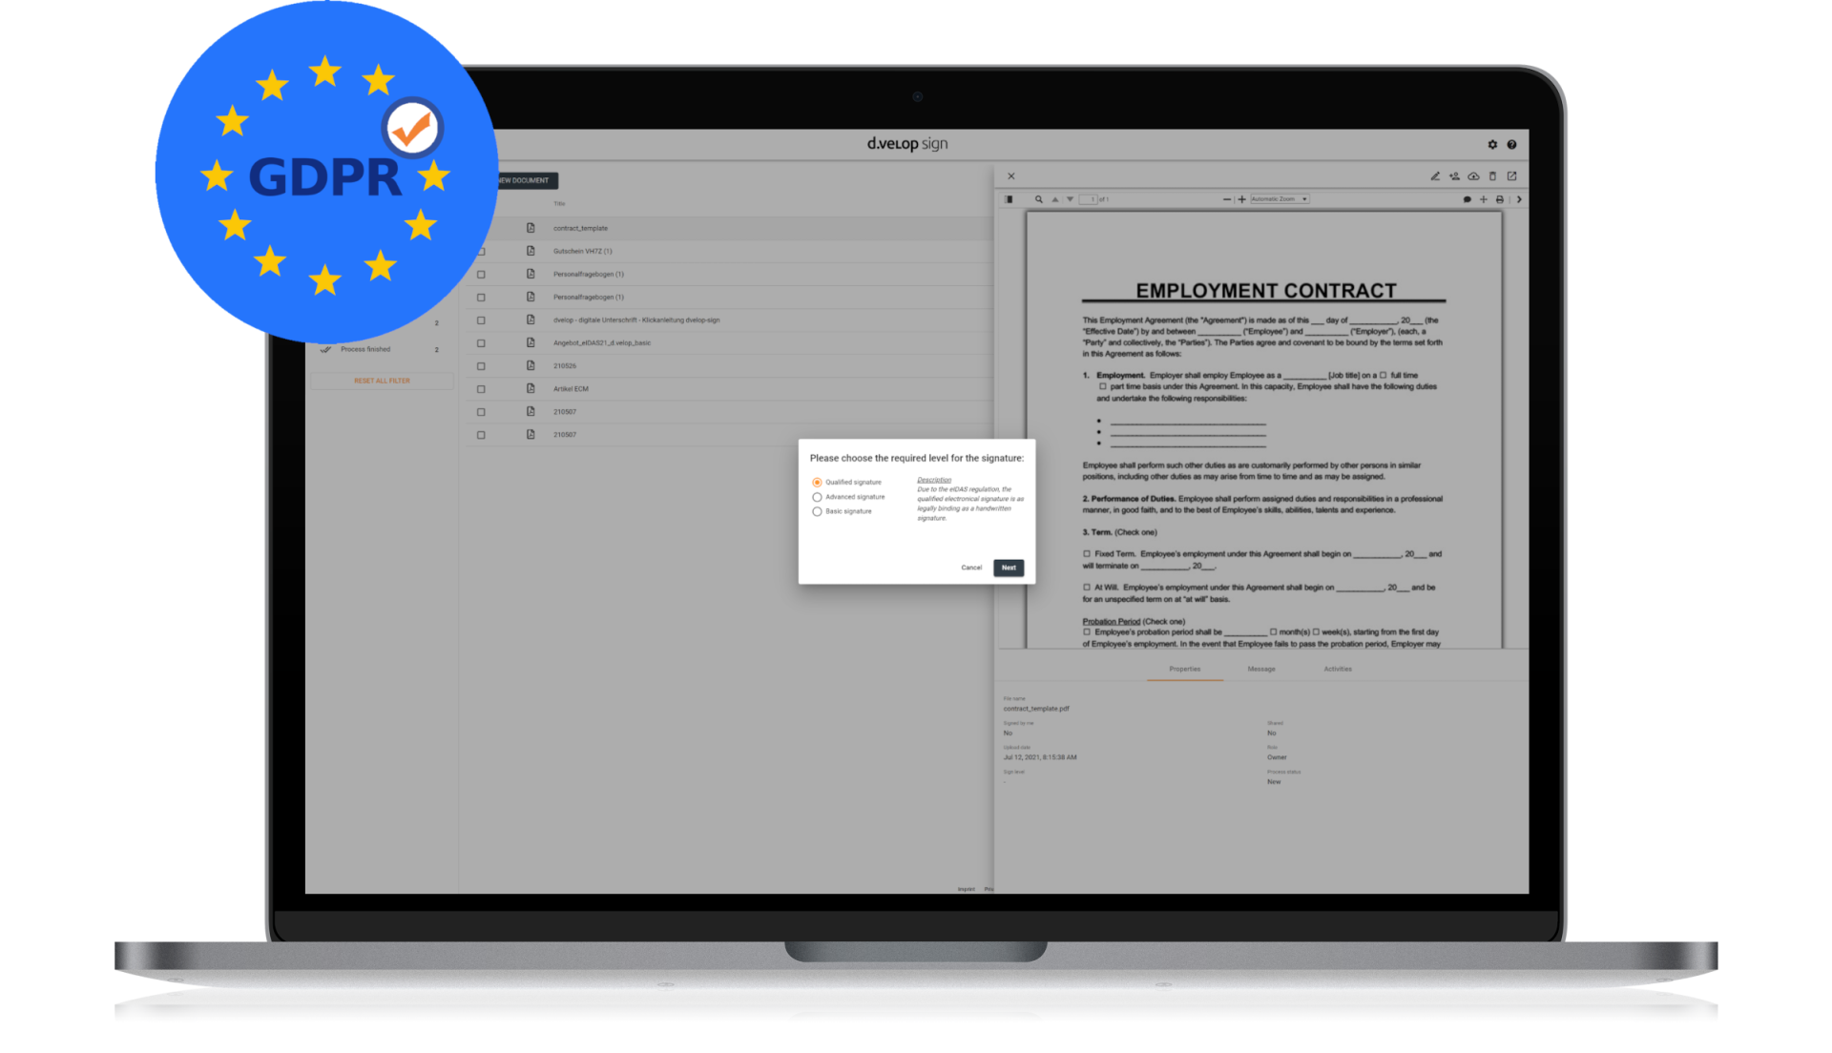Choose the Basic signature radio button
The image size is (1832, 1053).
(817, 512)
